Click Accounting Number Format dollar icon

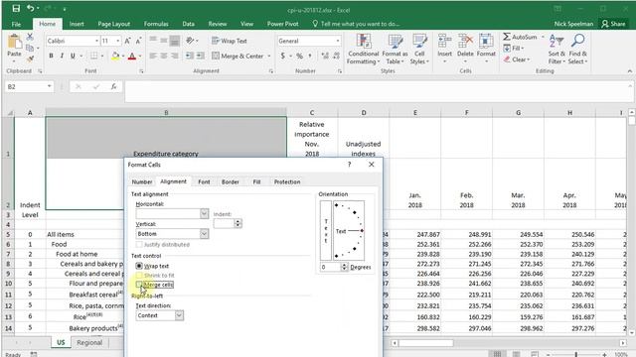pos(282,56)
